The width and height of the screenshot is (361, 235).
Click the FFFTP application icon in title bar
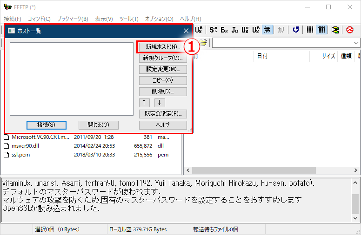point(7,7)
